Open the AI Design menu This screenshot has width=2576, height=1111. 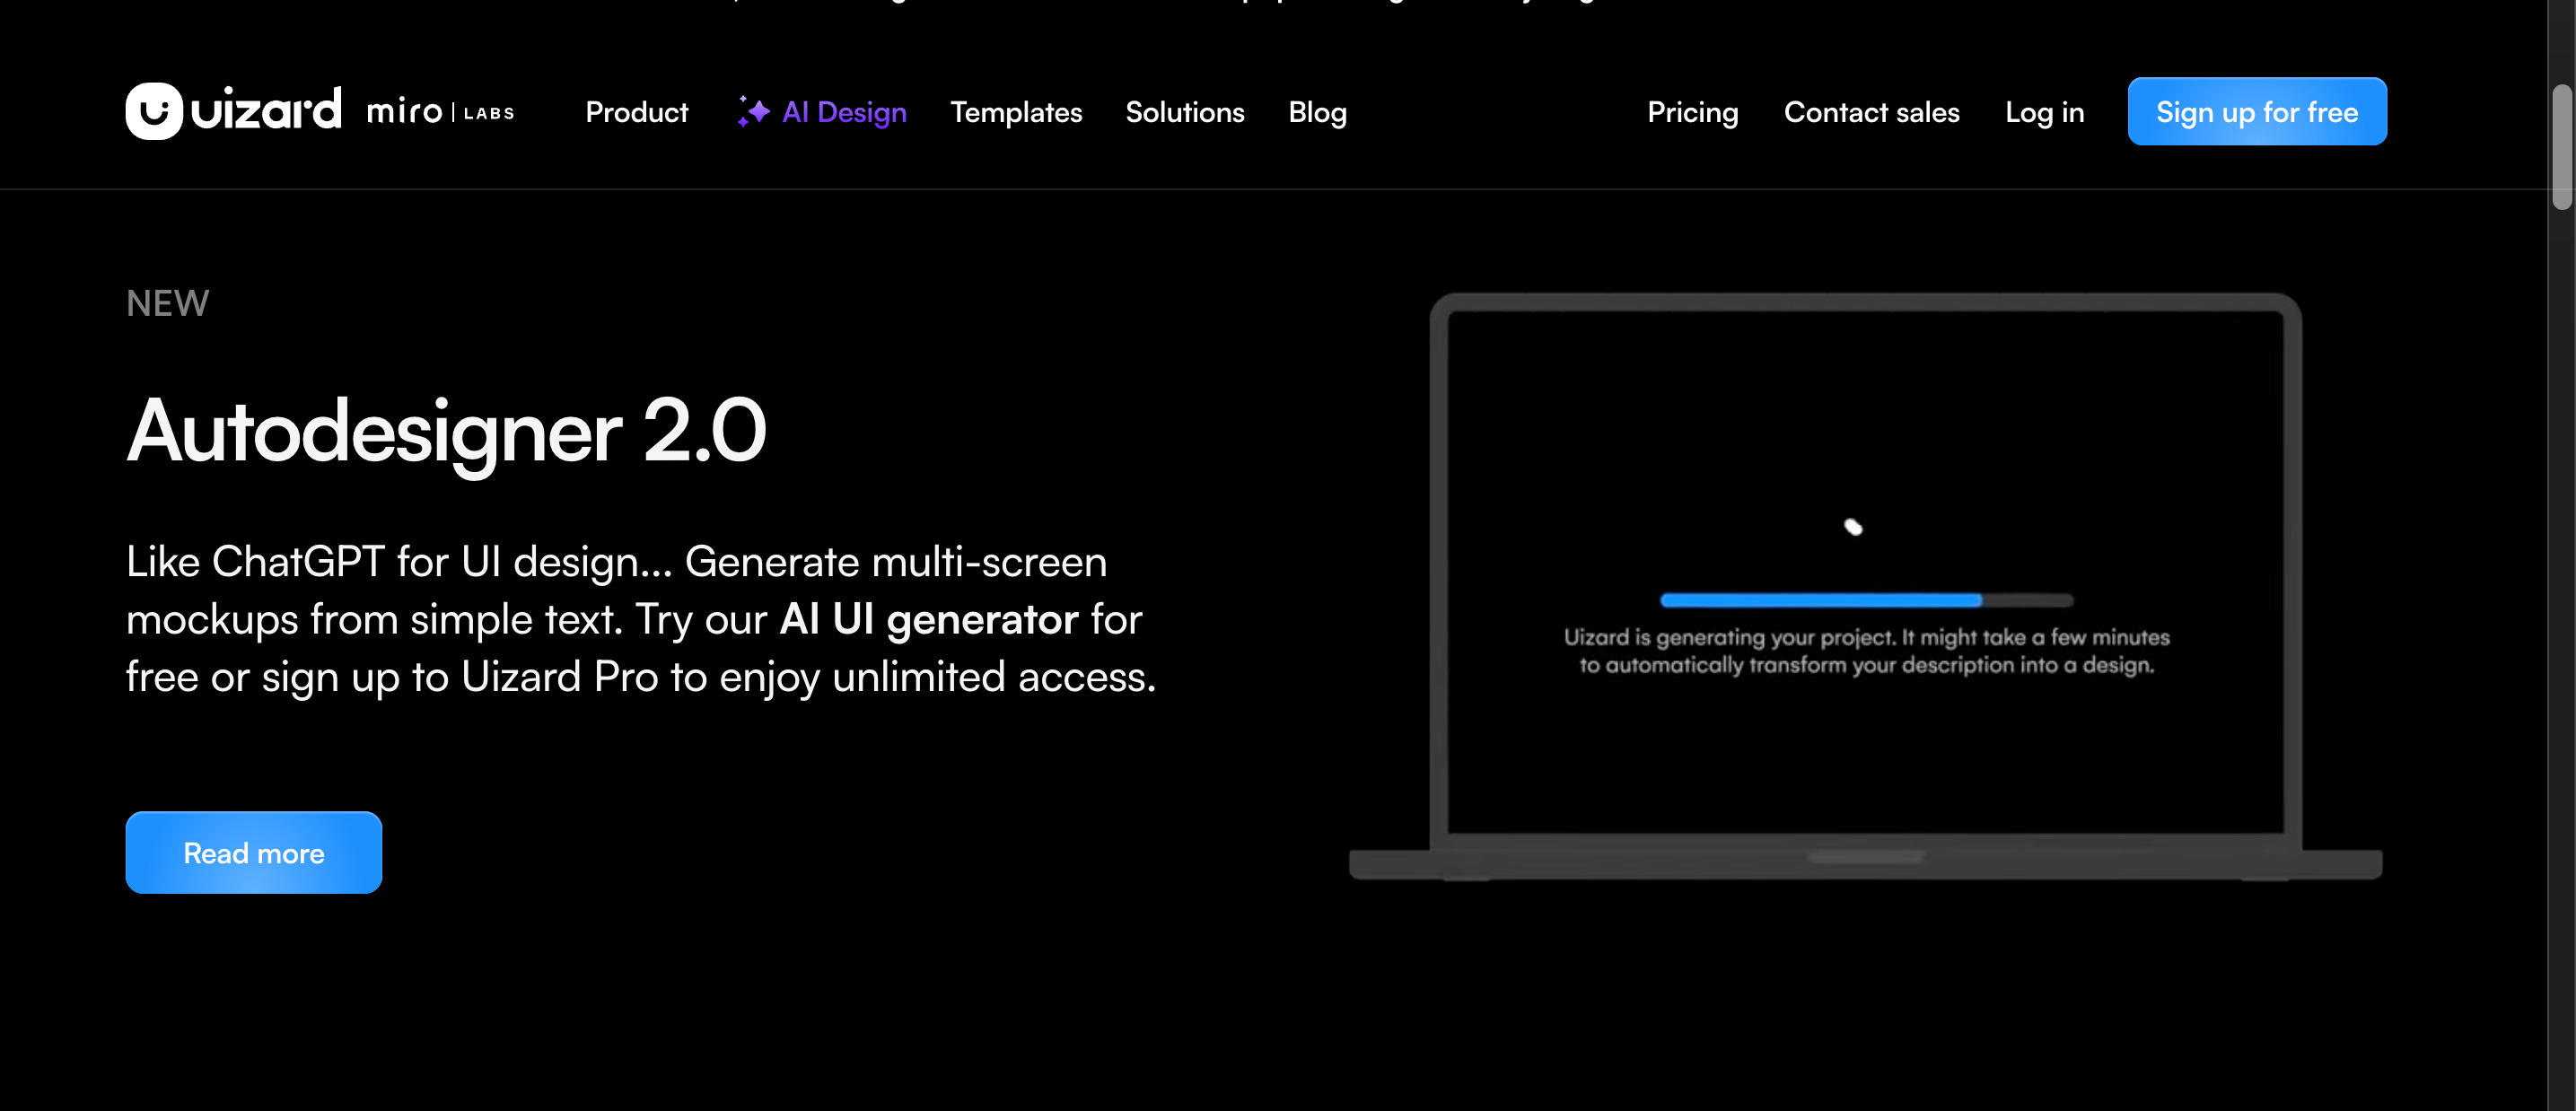click(843, 112)
